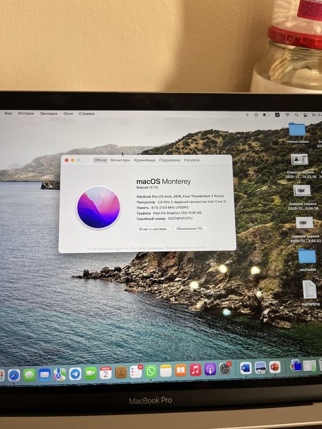
Task: Select the Поддержка tab
Action: (x=169, y=160)
